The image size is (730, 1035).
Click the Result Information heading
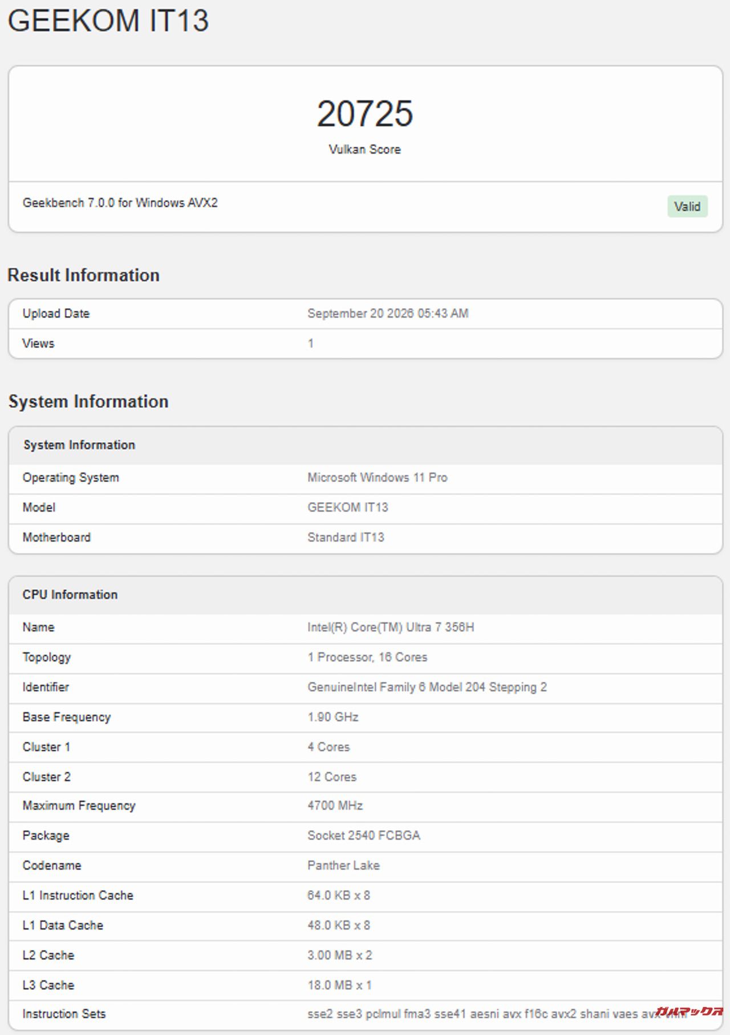point(83,275)
